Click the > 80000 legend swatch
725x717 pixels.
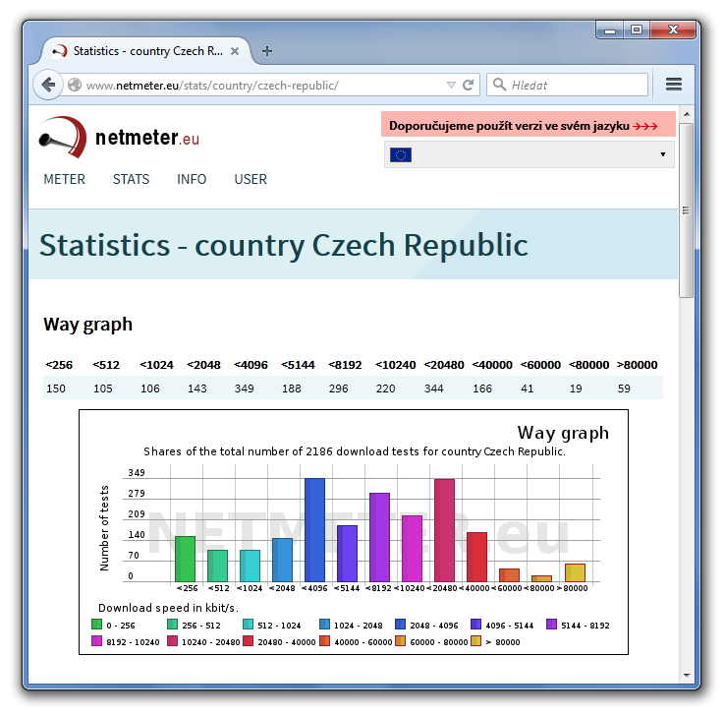475,640
